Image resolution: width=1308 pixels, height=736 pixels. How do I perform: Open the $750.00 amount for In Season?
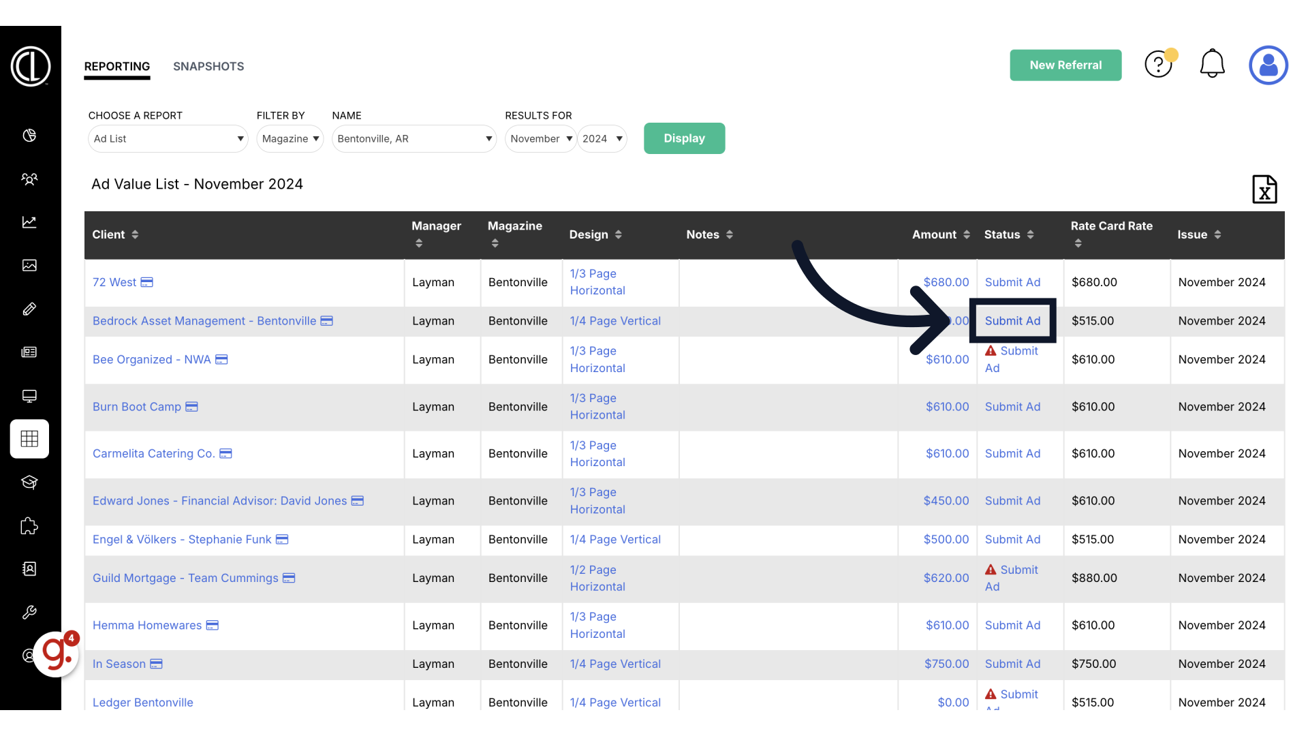[946, 664]
